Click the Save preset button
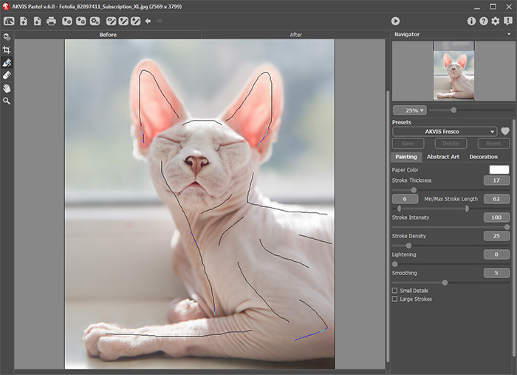This screenshot has width=517, height=375. (408, 143)
